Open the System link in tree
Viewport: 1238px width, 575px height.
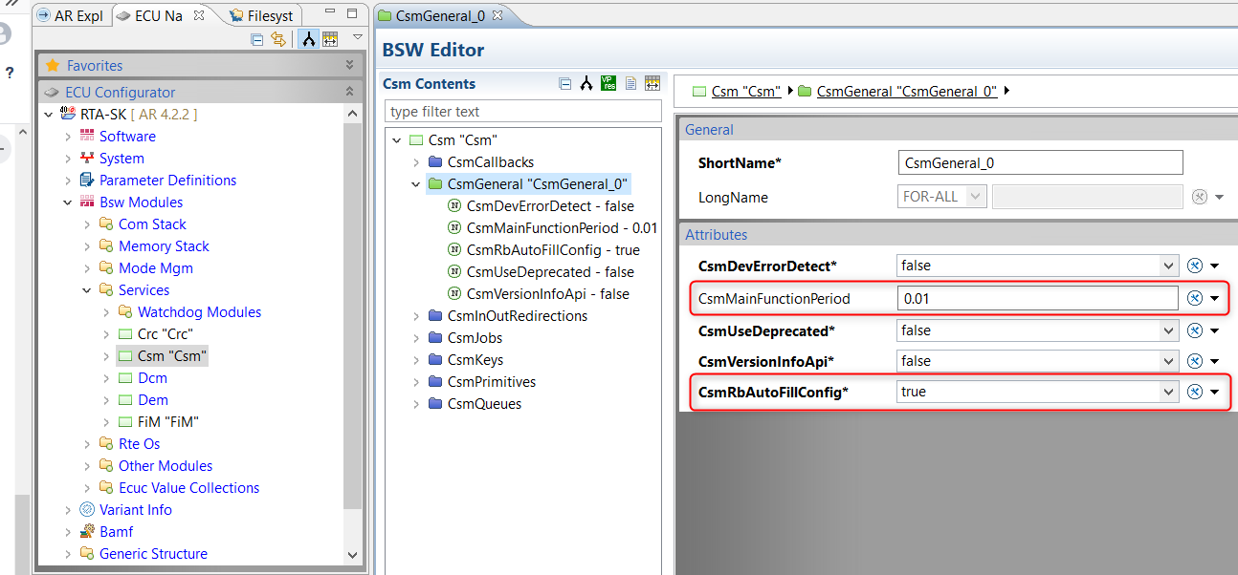pos(122,159)
